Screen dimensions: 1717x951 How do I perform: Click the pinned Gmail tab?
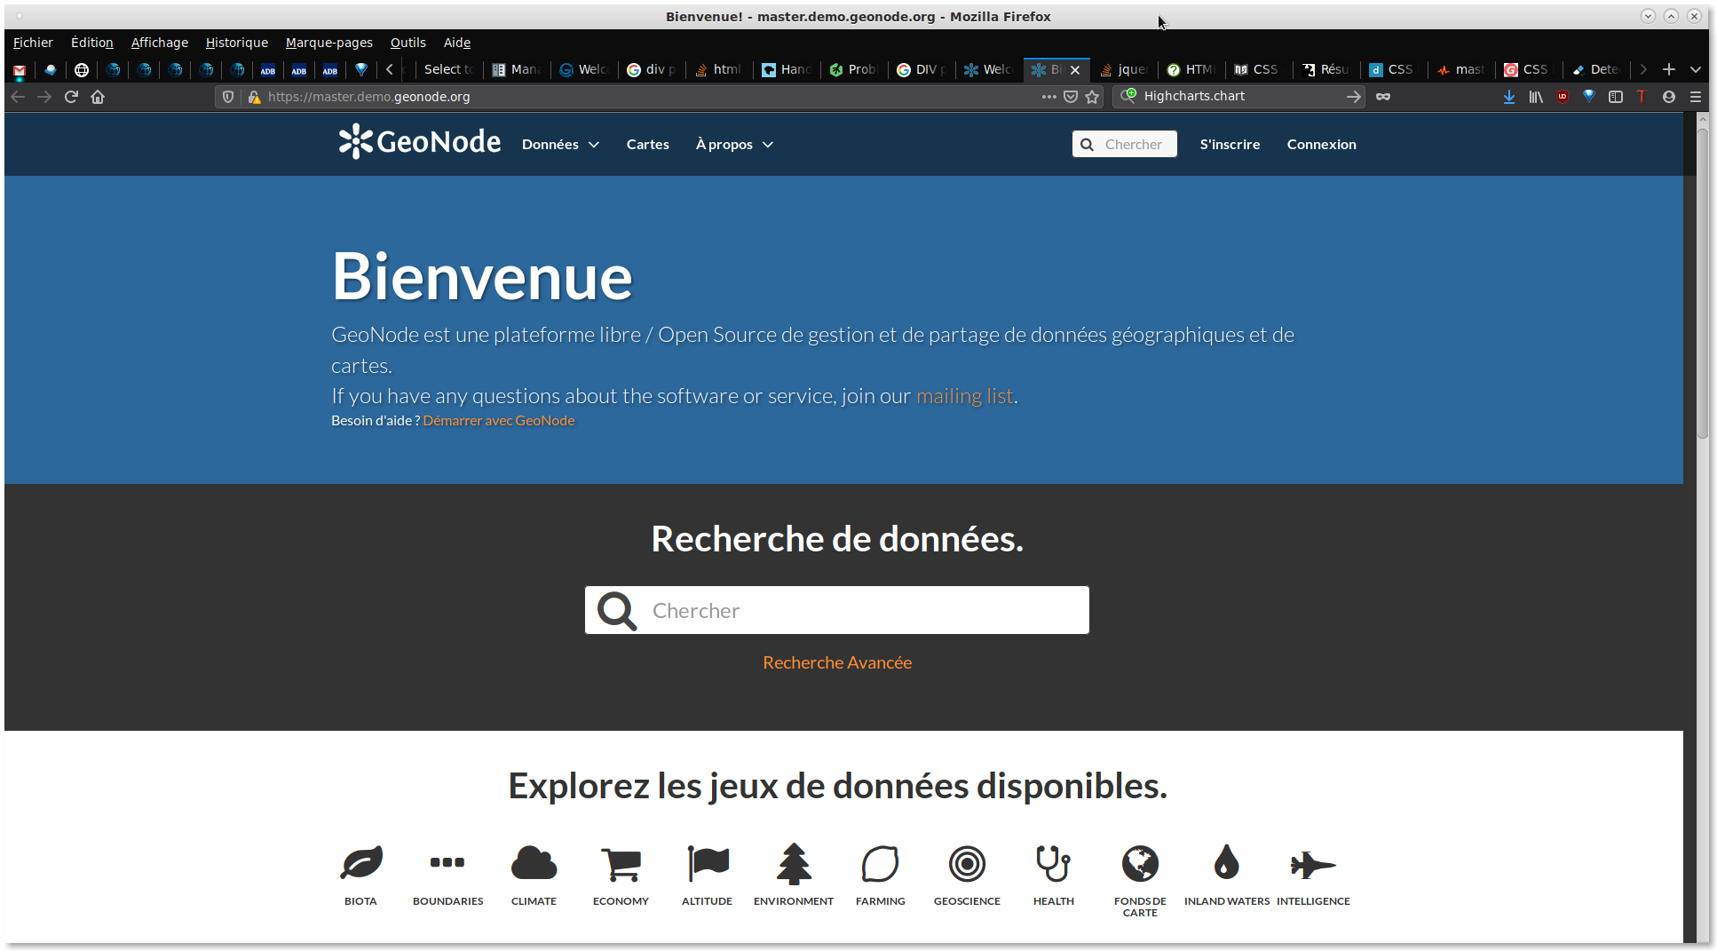coord(20,69)
